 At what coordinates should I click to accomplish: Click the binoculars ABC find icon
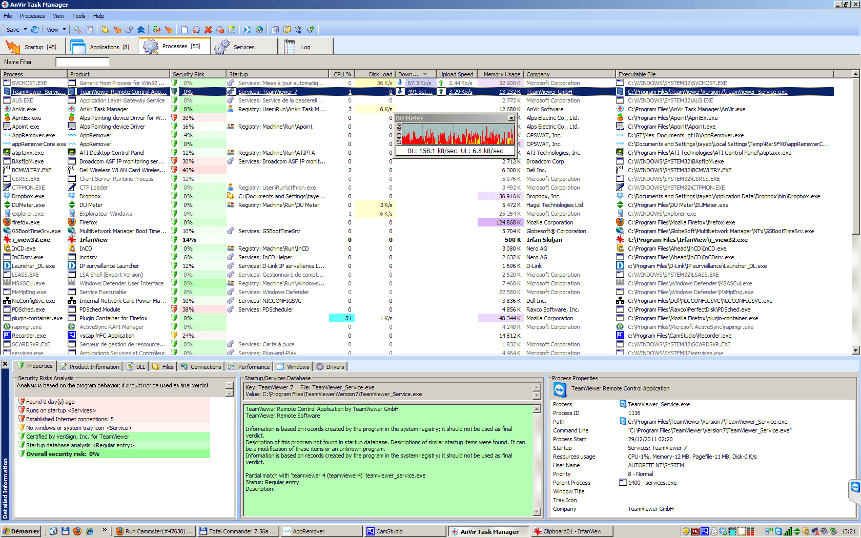[299, 30]
